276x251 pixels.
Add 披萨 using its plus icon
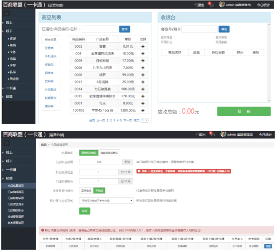click(x=143, y=75)
